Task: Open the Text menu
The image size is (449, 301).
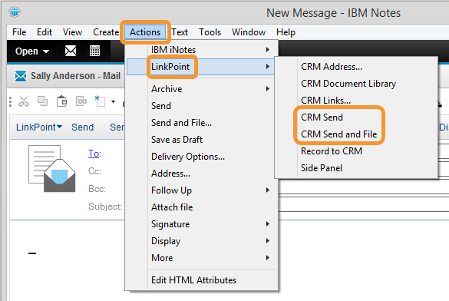Action: (180, 32)
